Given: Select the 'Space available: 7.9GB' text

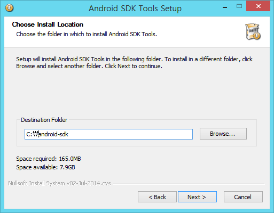Looking at the screenshot, I should pos(45,167).
